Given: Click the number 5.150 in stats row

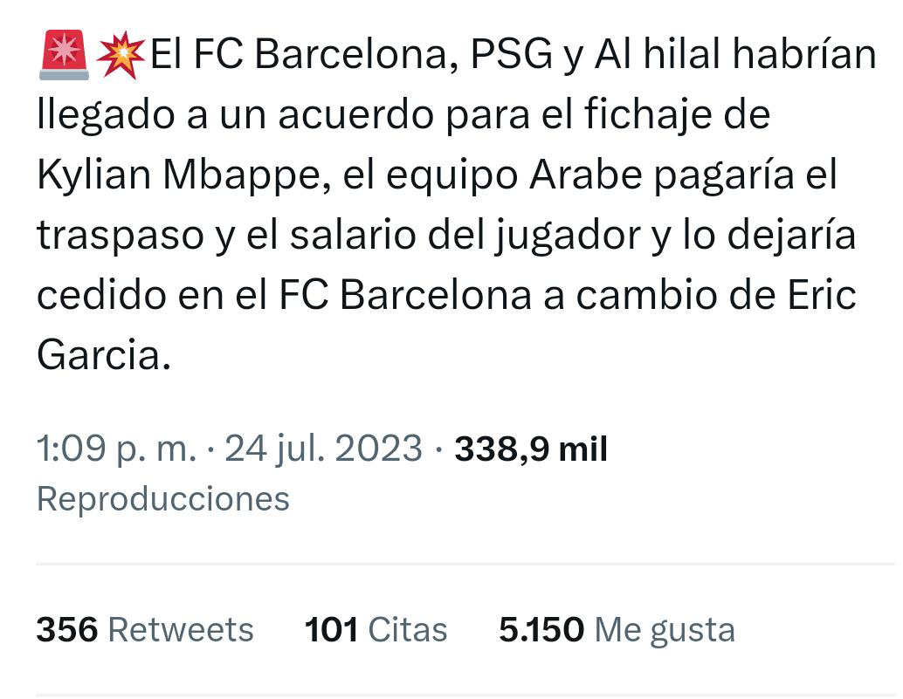Looking at the screenshot, I should (x=541, y=629).
